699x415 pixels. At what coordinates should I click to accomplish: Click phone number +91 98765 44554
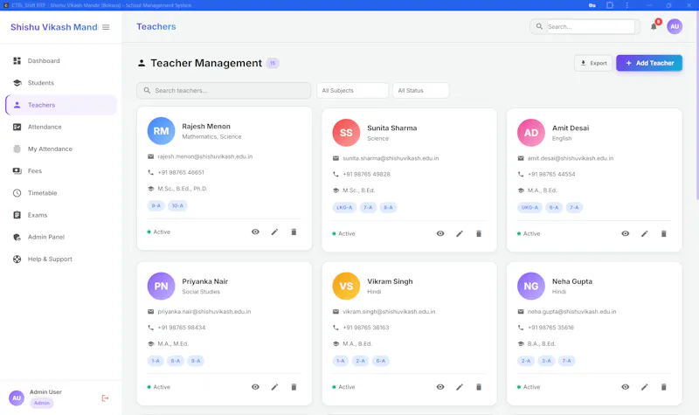tap(551, 174)
